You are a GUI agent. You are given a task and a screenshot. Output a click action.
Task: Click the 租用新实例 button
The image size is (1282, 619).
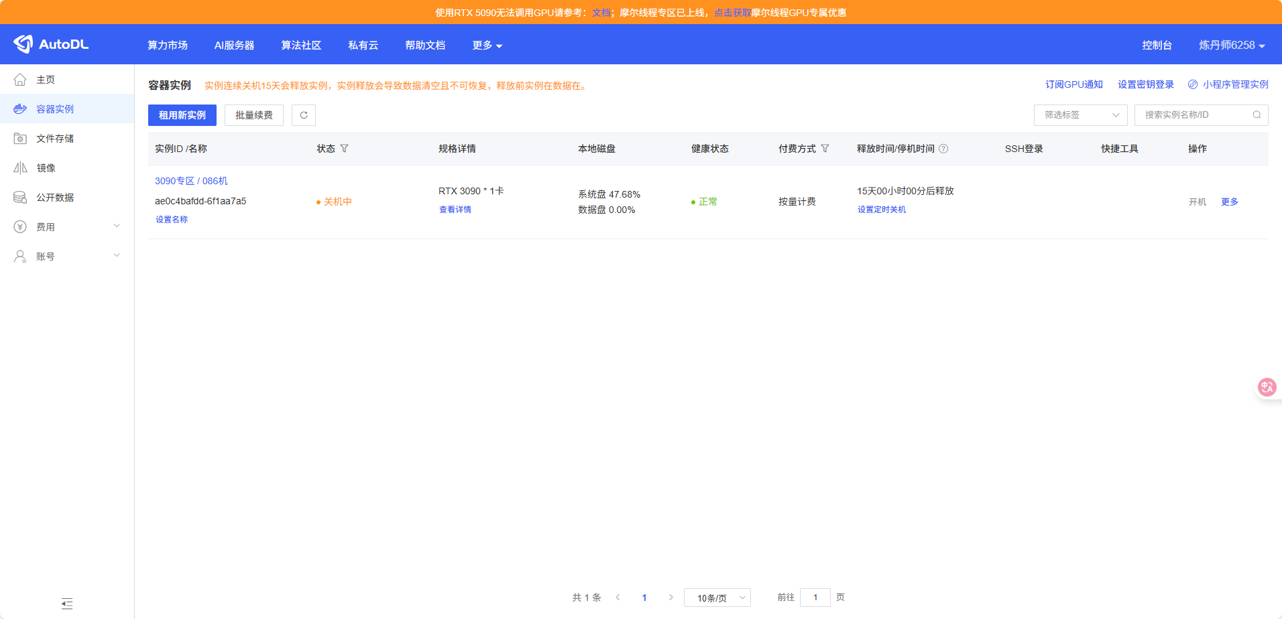[182, 115]
